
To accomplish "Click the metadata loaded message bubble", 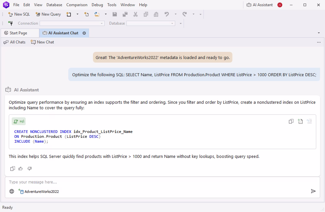I will click(x=163, y=57).
